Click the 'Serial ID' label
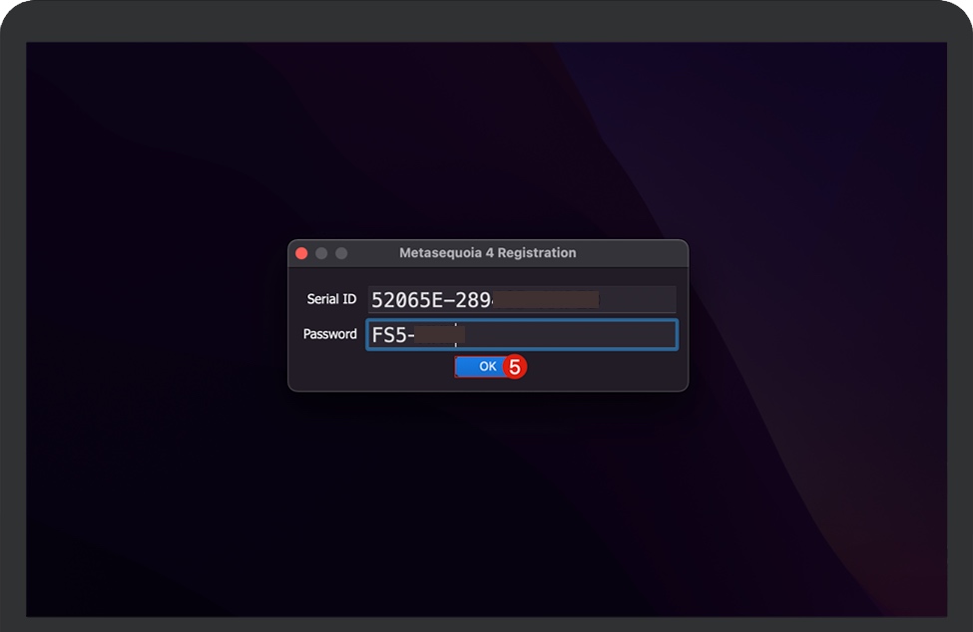 tap(331, 299)
